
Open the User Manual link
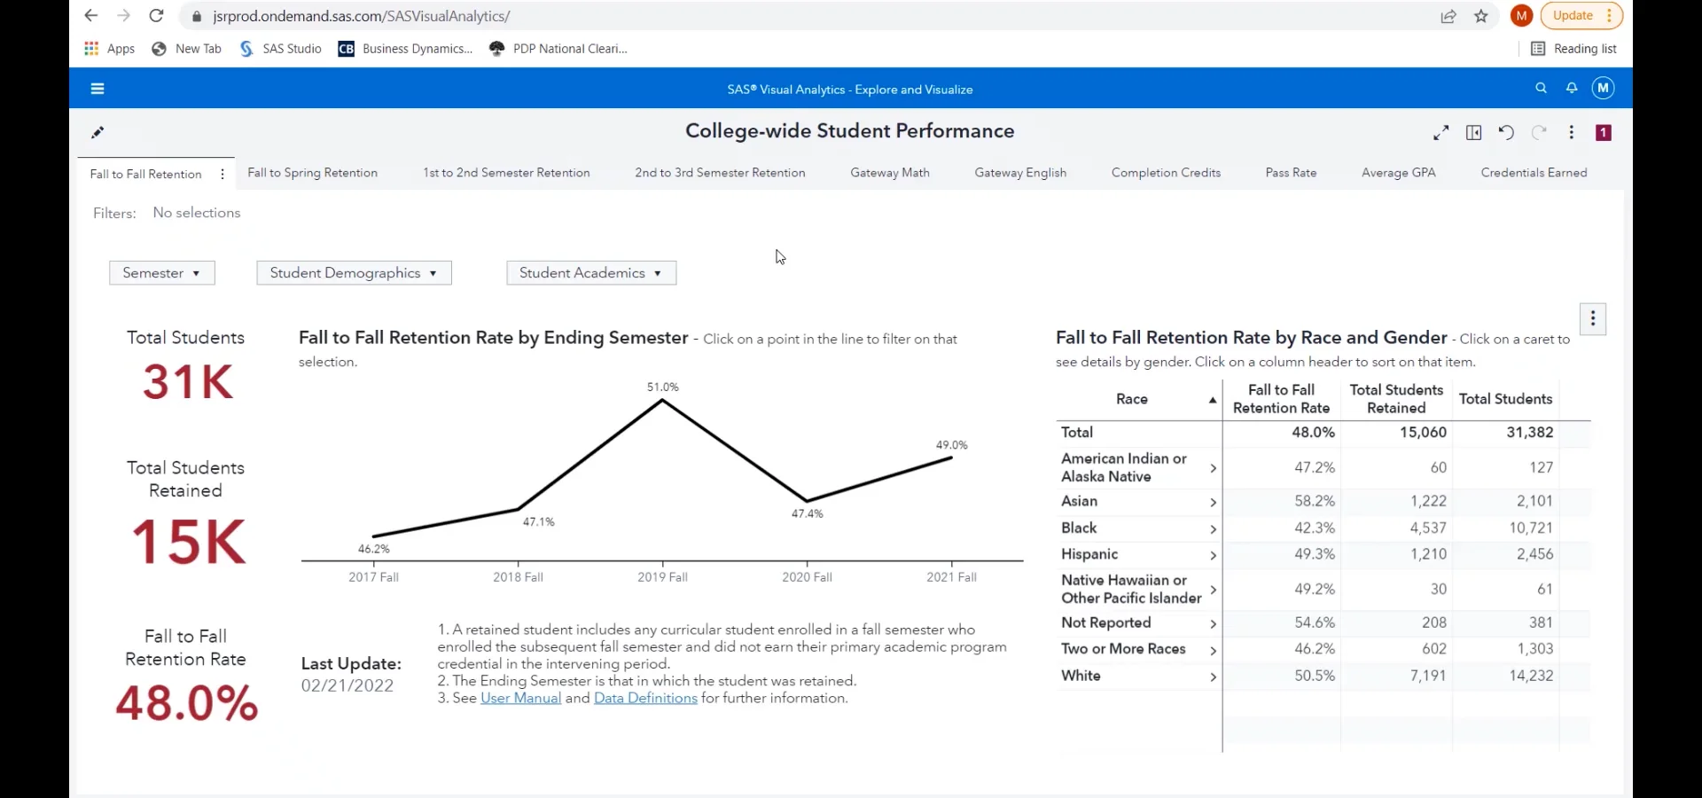click(x=520, y=699)
